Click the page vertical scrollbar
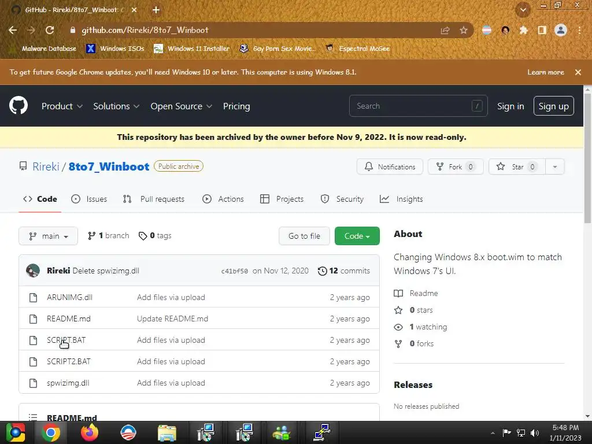The height and width of the screenshot is (444, 592). point(587,158)
